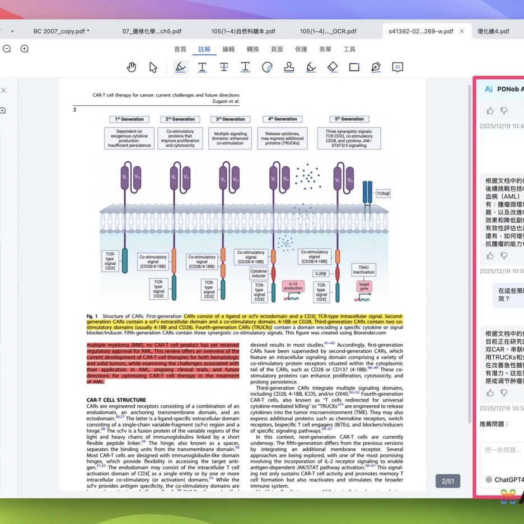Click the 2/51 page indicator
The height and width of the screenshot is (524, 524).
pyautogui.click(x=448, y=481)
